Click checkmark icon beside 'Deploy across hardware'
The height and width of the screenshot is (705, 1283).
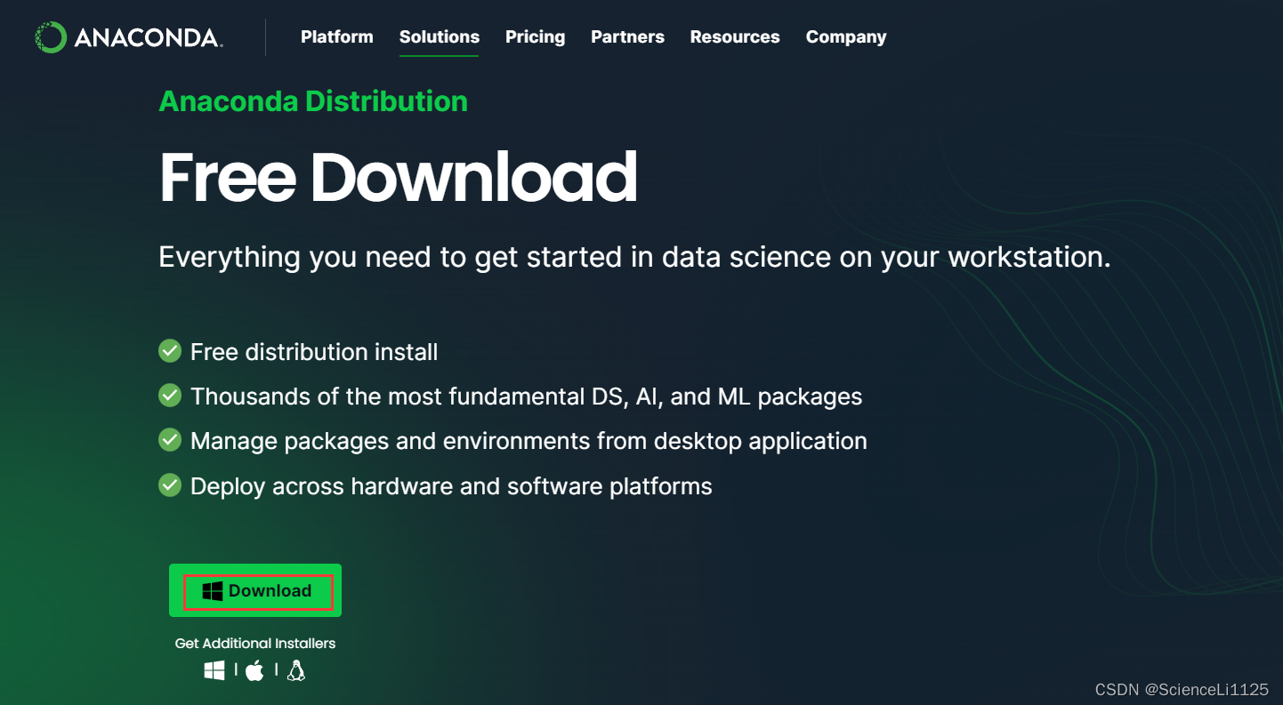coord(170,485)
